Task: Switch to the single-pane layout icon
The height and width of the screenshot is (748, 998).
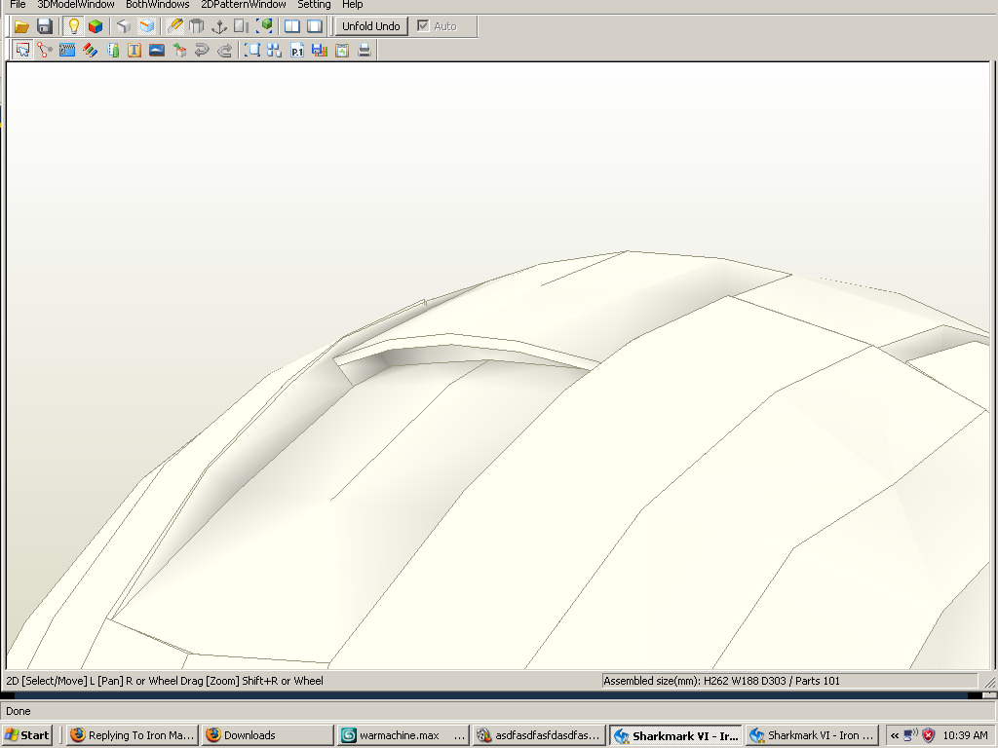Action: 315,26
